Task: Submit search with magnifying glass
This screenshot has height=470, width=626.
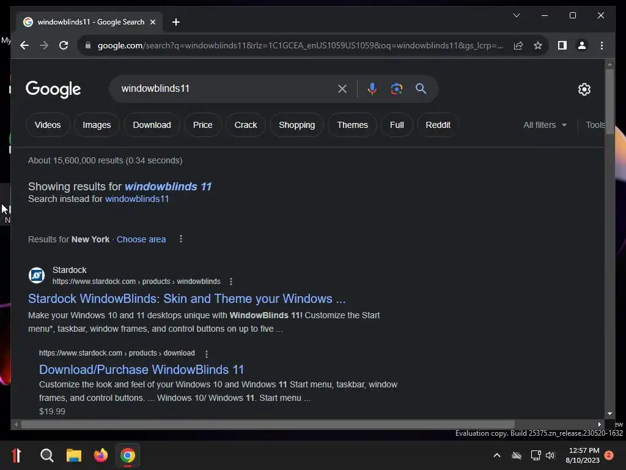Action: [x=421, y=88]
